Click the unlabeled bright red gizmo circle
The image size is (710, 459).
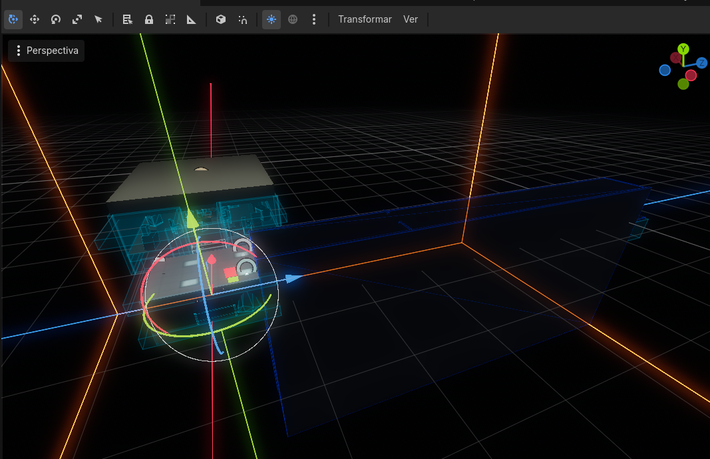691,75
